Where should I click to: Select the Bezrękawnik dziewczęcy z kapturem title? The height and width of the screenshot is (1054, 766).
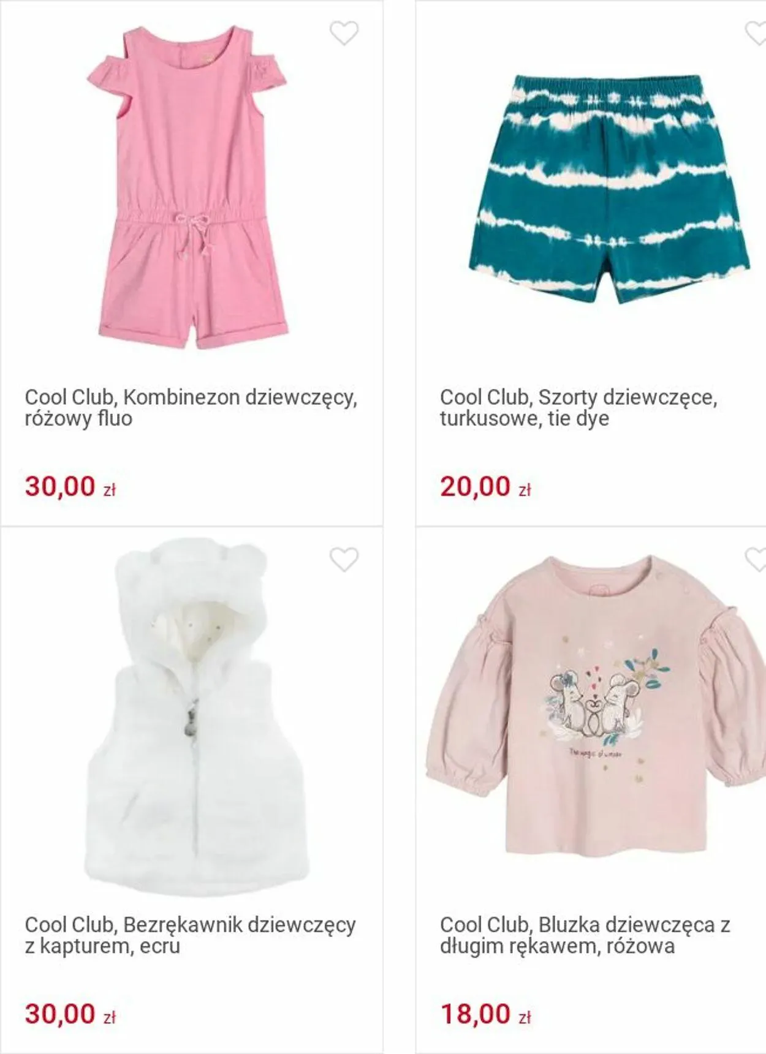coord(190,935)
